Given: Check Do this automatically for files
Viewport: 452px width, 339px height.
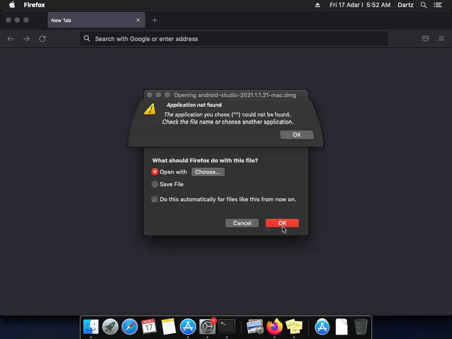Looking at the screenshot, I should 154,199.
